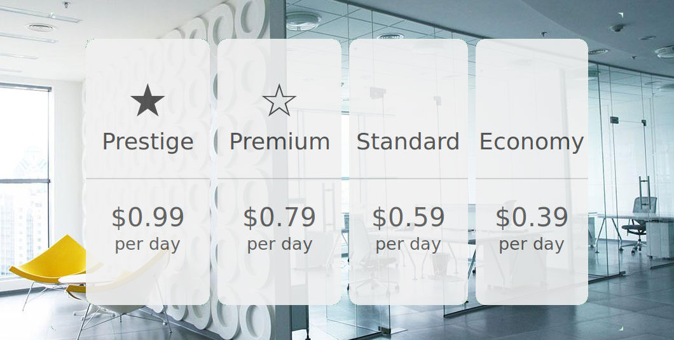The image size is (674, 340).
Task: Click the $0.39 price on Economy
Action: [532, 217]
